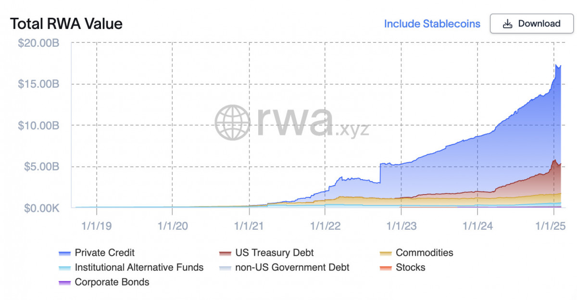Viewport: 577px width, 300px height.
Task: Hide the US Treasury Debt series label
Action: (x=275, y=252)
